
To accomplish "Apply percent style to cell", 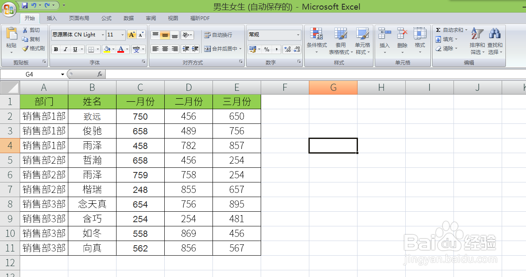I will click(267, 49).
